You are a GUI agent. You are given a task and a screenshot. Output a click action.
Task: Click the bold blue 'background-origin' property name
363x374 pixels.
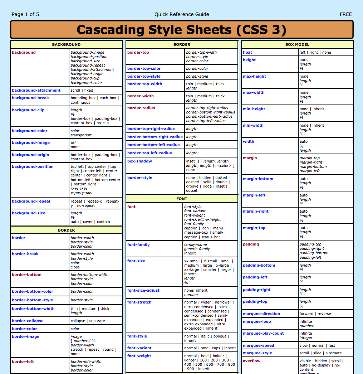click(30, 155)
